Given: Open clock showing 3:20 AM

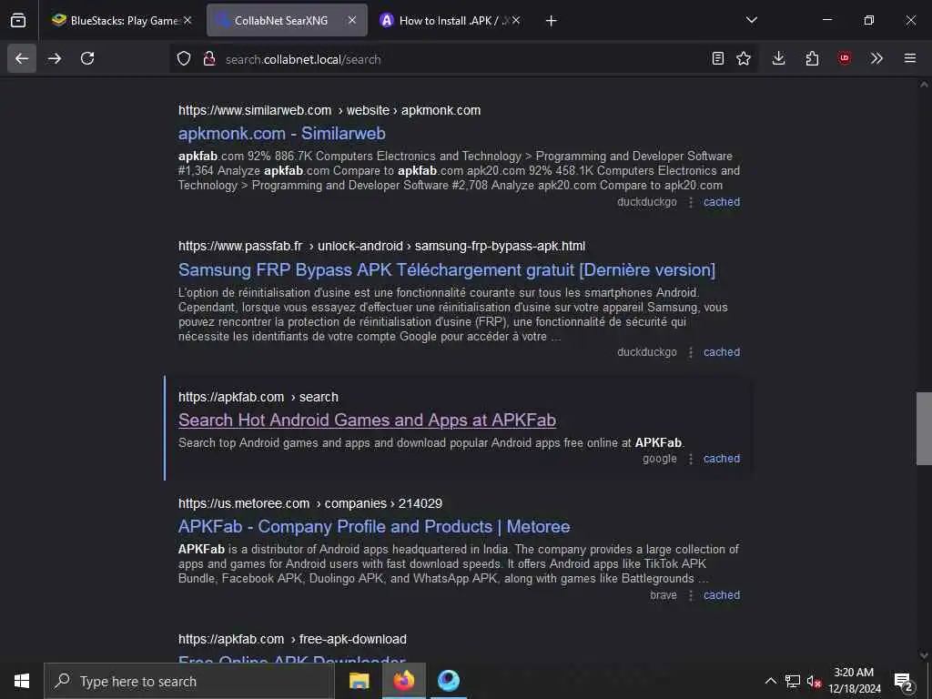Looking at the screenshot, I should 854,681.
